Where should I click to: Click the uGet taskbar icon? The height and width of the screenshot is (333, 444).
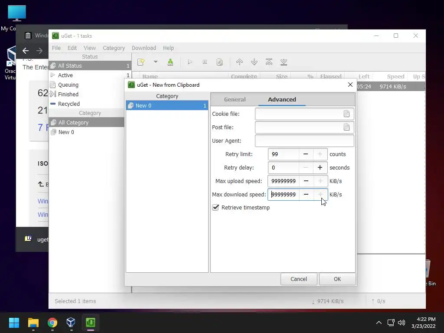tap(90, 323)
